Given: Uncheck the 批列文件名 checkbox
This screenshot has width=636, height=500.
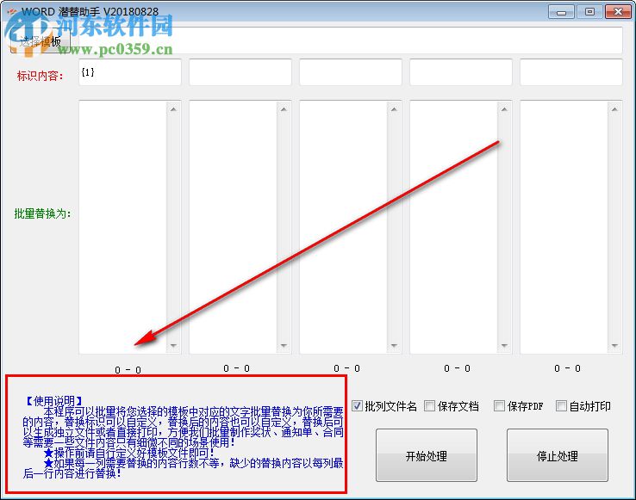Looking at the screenshot, I should coord(357,405).
